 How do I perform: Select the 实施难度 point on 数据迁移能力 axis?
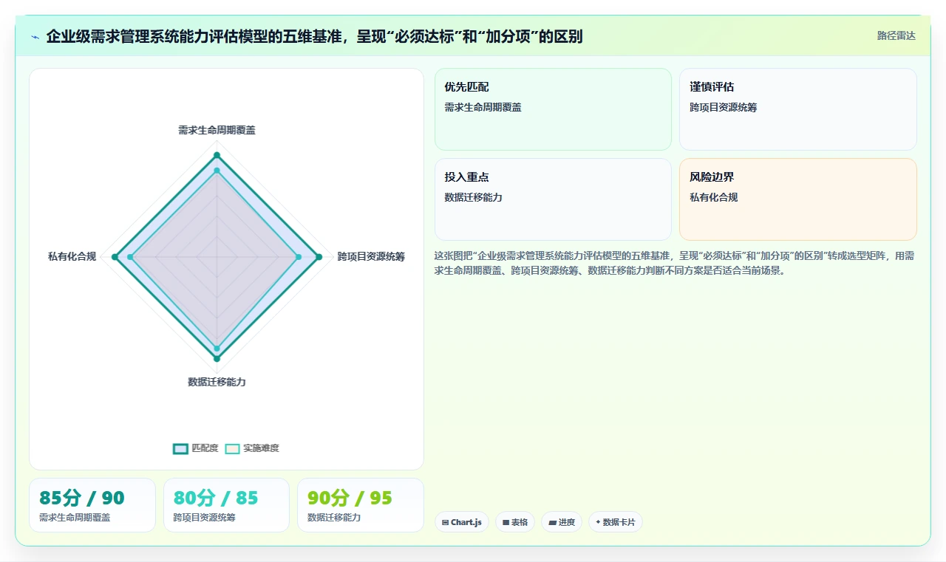[x=217, y=348]
